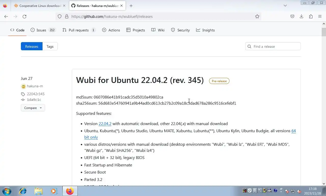The height and width of the screenshot is (196, 326).
Task: Close the Releases hakuna-m/wubiuefi tab
Action: click(122, 6)
